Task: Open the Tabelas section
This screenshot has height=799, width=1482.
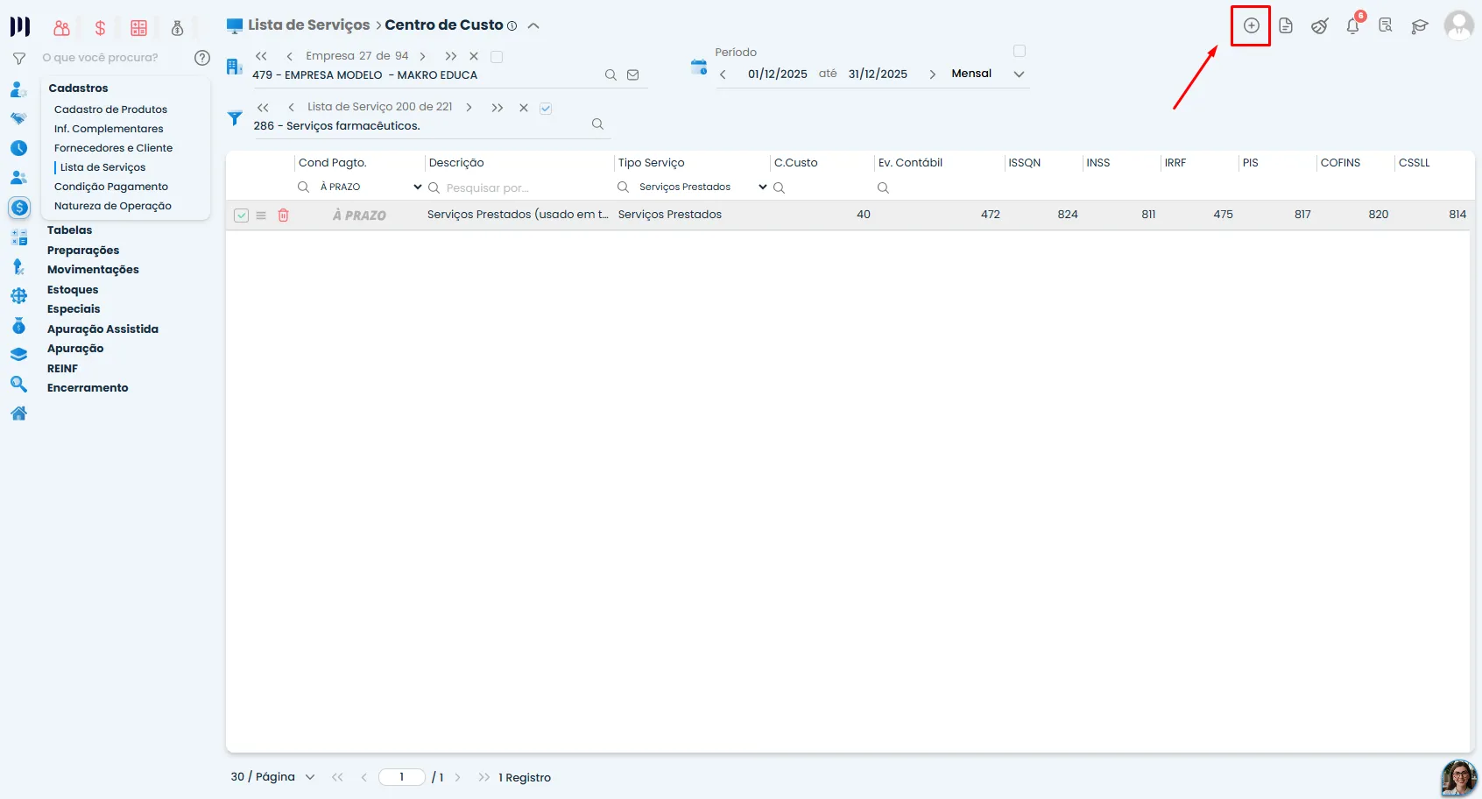Action: tap(70, 230)
